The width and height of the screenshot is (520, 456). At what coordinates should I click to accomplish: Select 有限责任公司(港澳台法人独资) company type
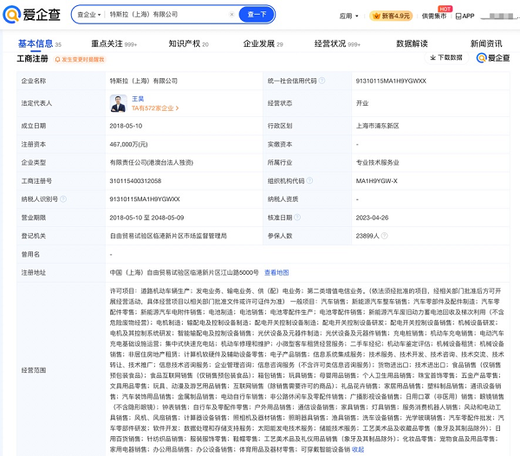click(151, 162)
